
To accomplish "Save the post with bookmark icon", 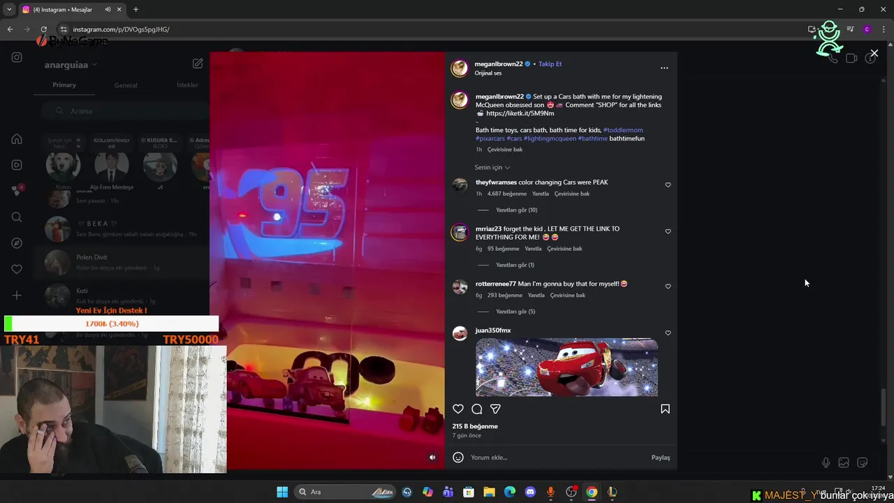I will click(665, 409).
